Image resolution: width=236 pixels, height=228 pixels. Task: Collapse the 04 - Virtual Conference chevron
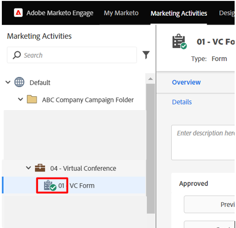pos(29,167)
